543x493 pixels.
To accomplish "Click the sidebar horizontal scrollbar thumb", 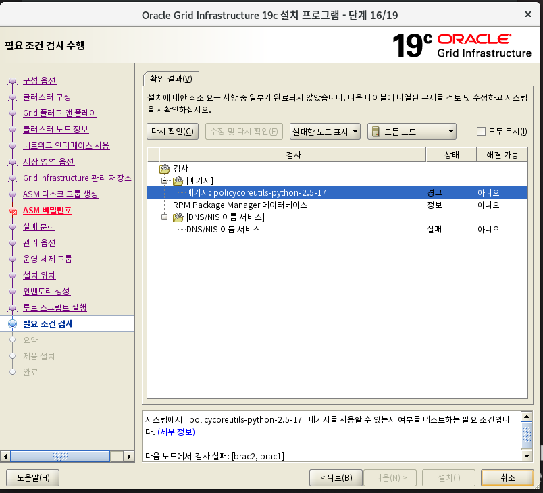I will (60, 457).
